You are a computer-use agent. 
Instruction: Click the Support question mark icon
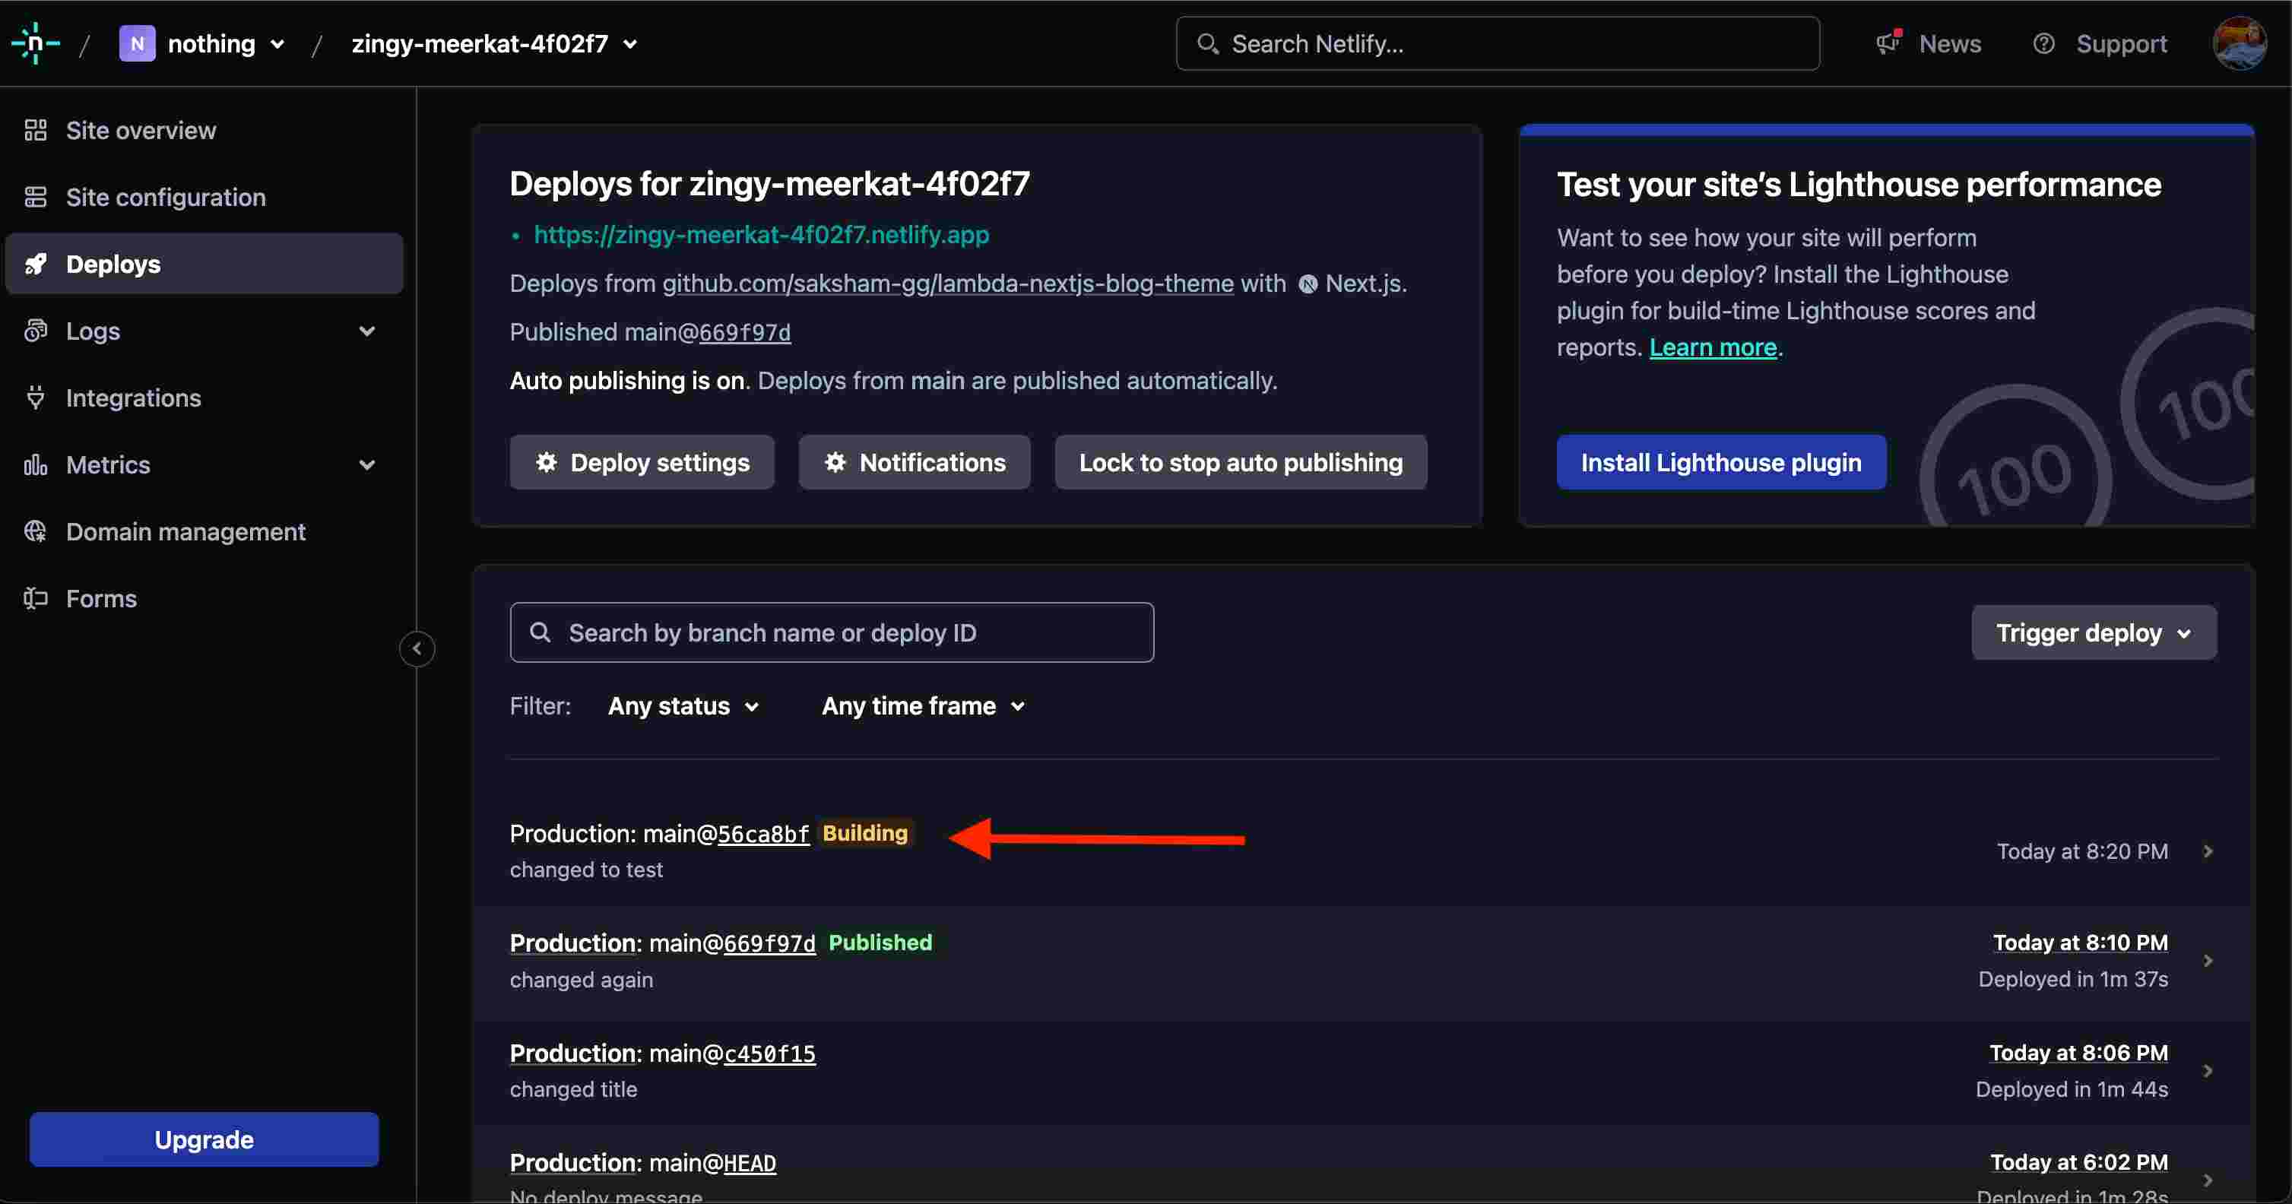pyautogui.click(x=2043, y=43)
